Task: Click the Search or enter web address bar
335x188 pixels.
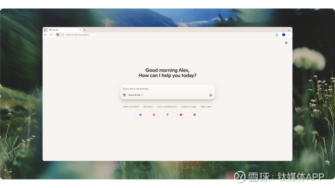Action: pos(169,35)
